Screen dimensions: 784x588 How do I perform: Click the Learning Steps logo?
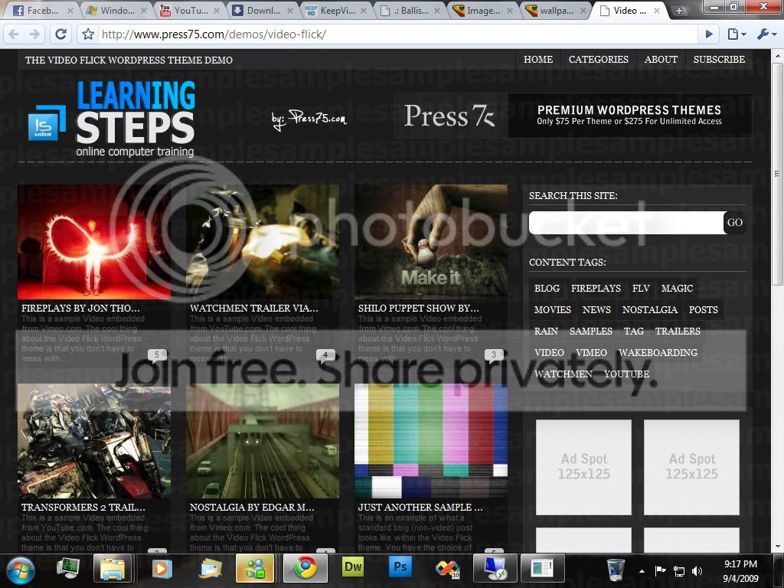pos(112,118)
